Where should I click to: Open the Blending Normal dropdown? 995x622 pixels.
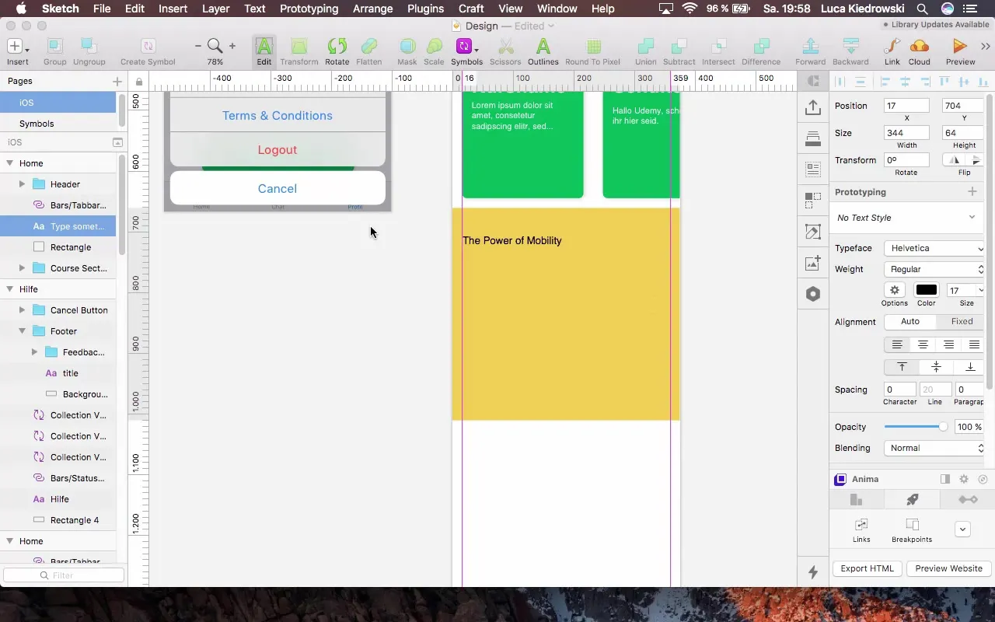coord(934,448)
